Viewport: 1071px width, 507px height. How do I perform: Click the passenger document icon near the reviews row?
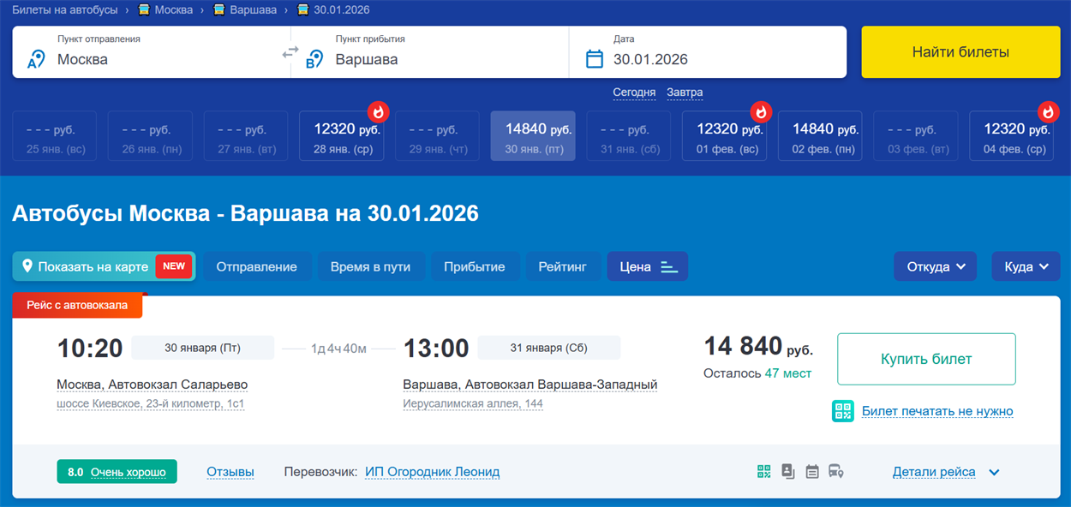[x=787, y=471]
